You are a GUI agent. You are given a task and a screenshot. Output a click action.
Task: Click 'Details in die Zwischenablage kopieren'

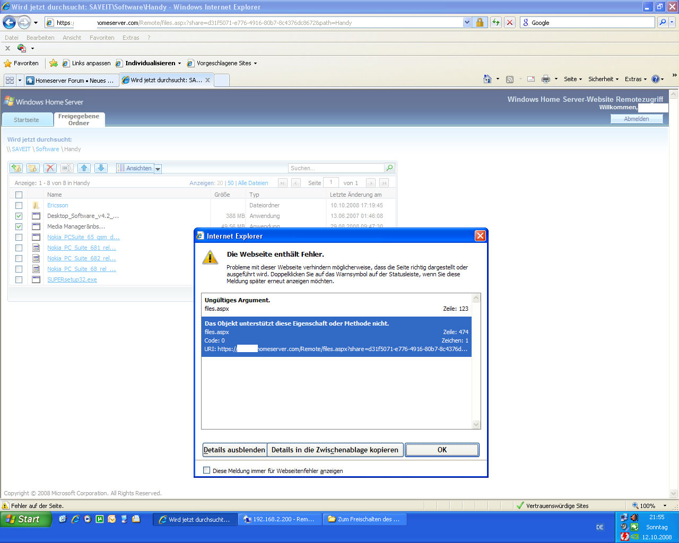point(335,450)
